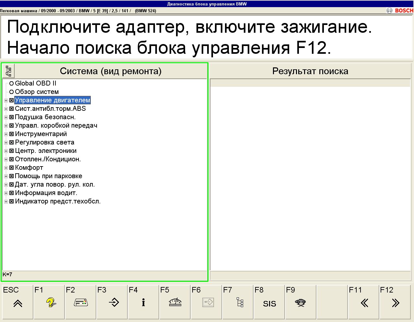Screen dimensions: 414x322
Task: Select the Комфорт label
Action: pyautogui.click(x=29, y=168)
